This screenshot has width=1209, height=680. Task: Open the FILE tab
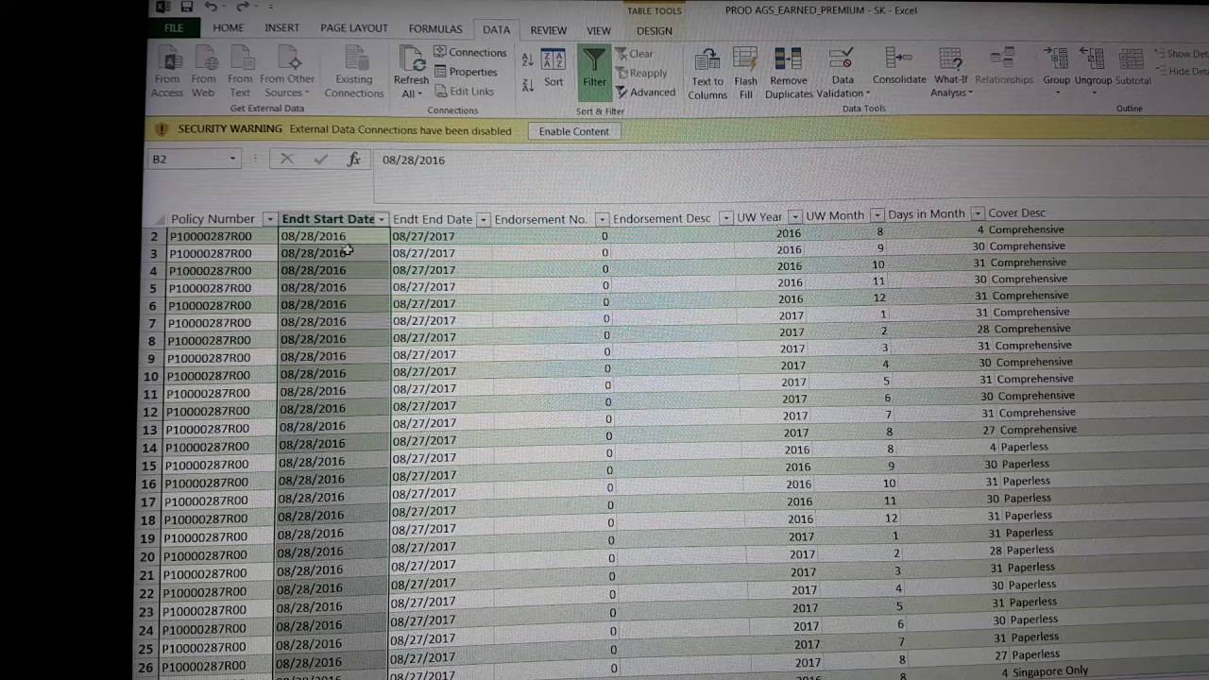174,28
